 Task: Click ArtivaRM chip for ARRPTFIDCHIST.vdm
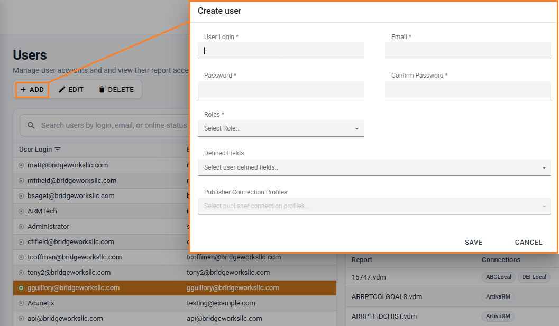498,316
